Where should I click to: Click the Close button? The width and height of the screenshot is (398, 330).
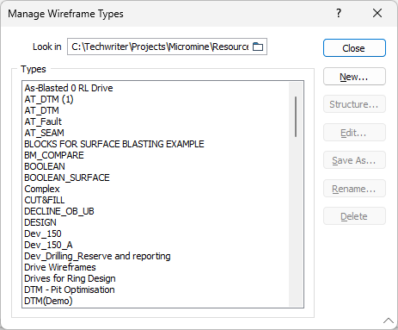354,48
